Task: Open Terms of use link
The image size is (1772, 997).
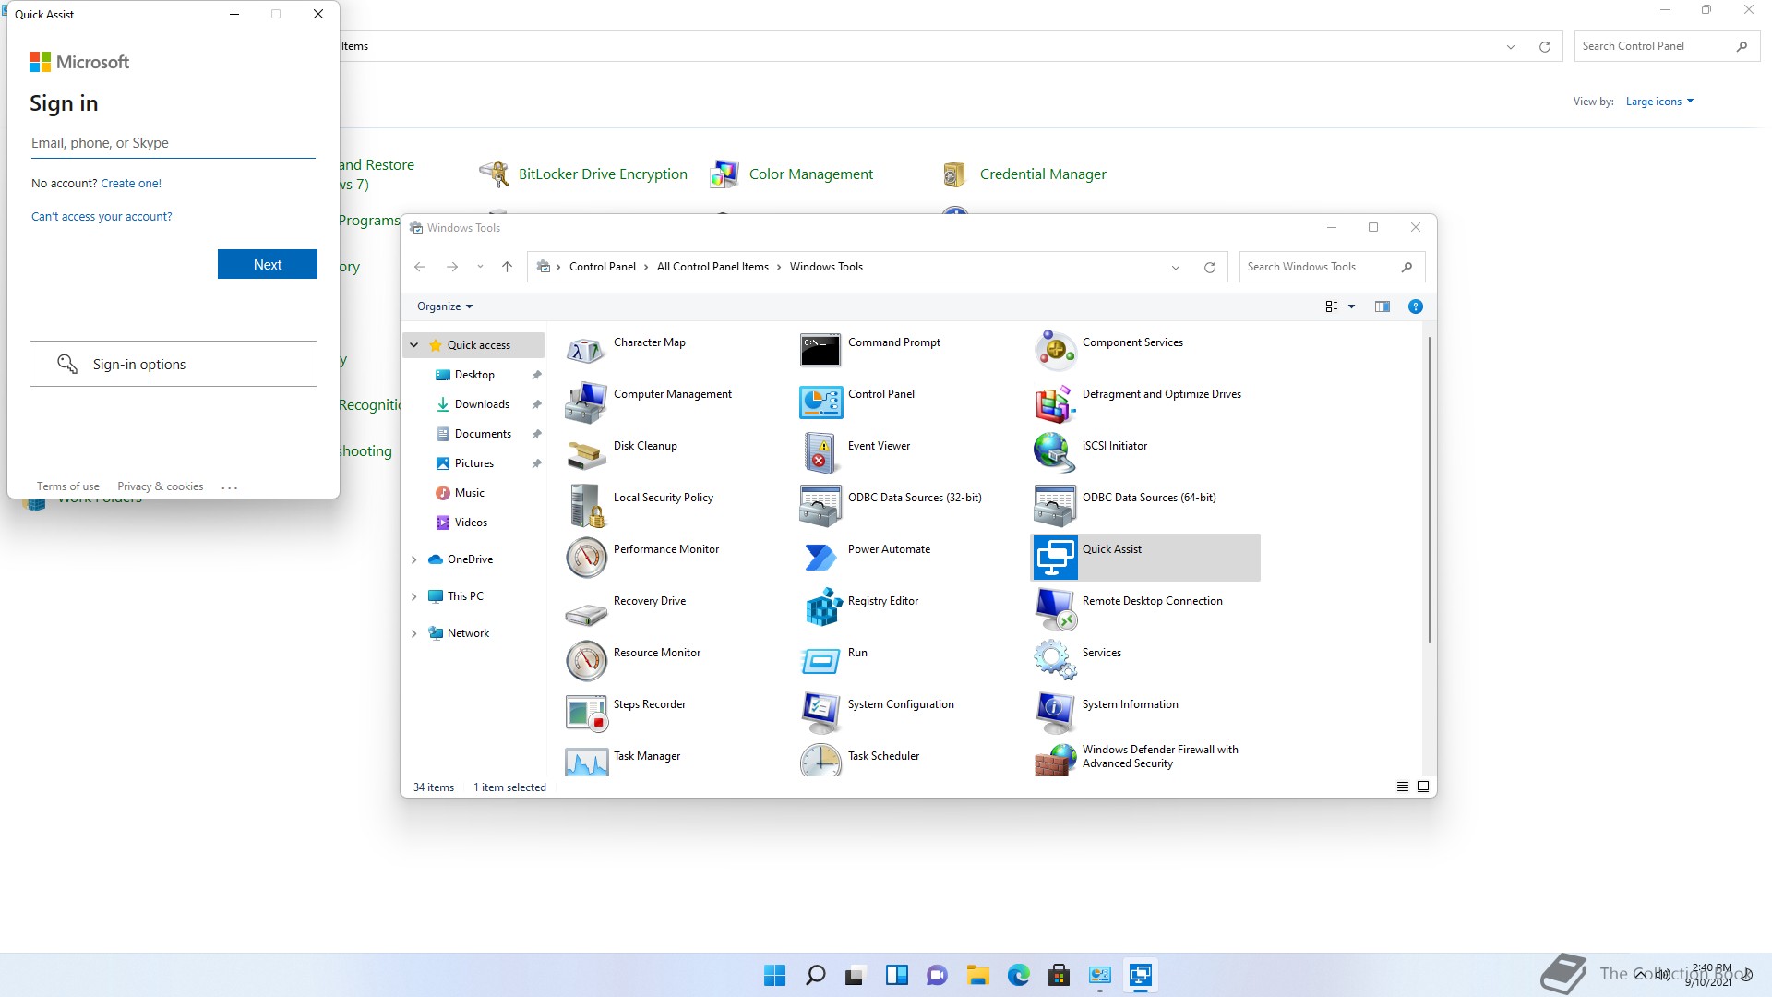Action: pos(68,486)
